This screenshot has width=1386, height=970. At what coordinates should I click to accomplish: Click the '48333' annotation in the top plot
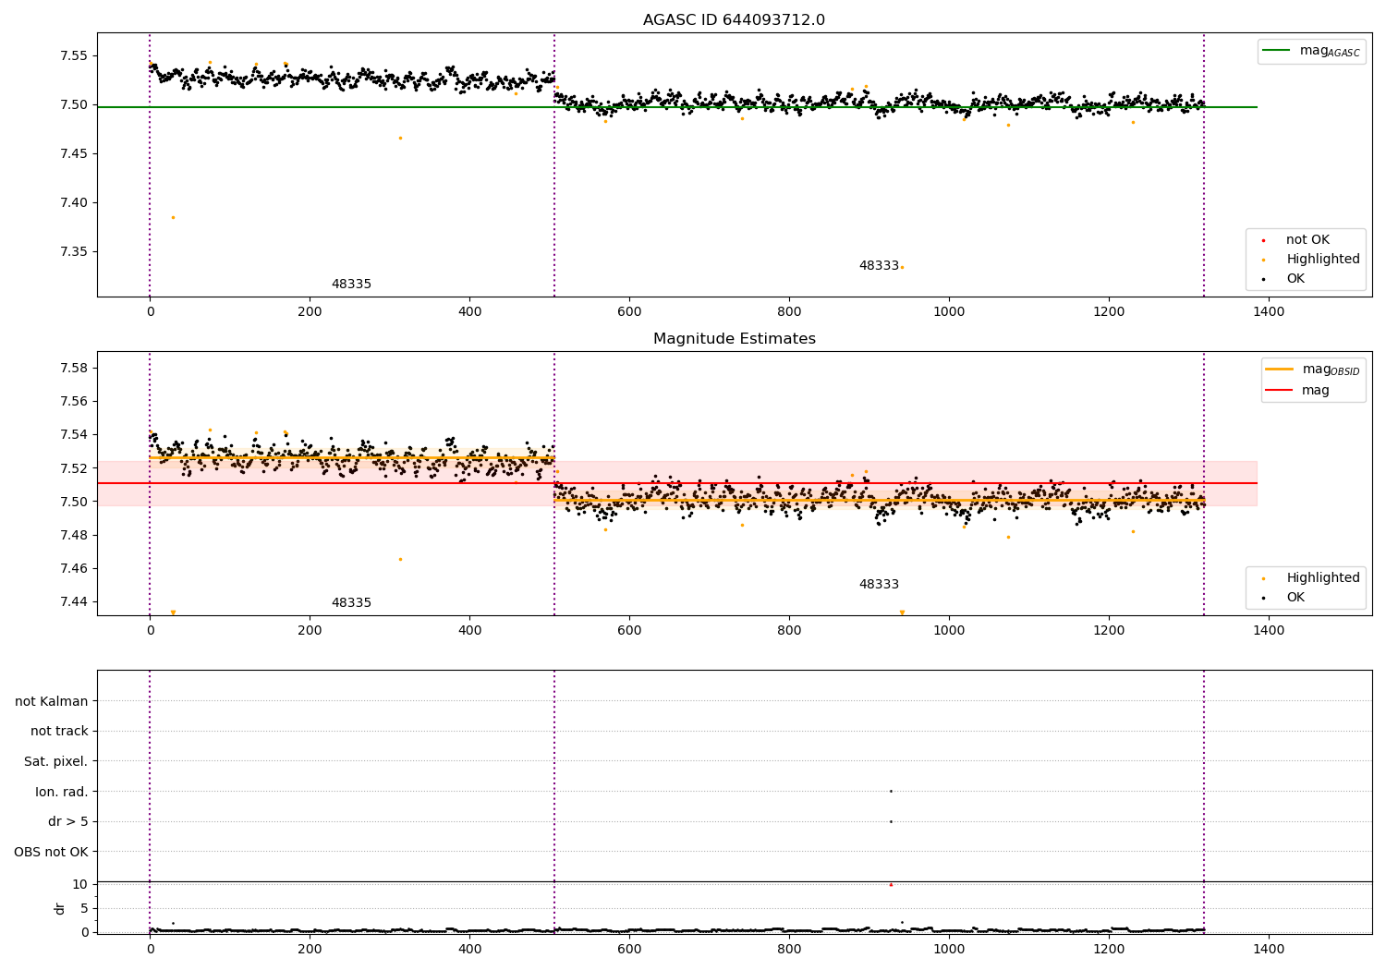[x=879, y=266]
